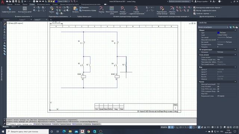Click the blue layer color swatch
239x134 pixels.
(x=56, y=1)
